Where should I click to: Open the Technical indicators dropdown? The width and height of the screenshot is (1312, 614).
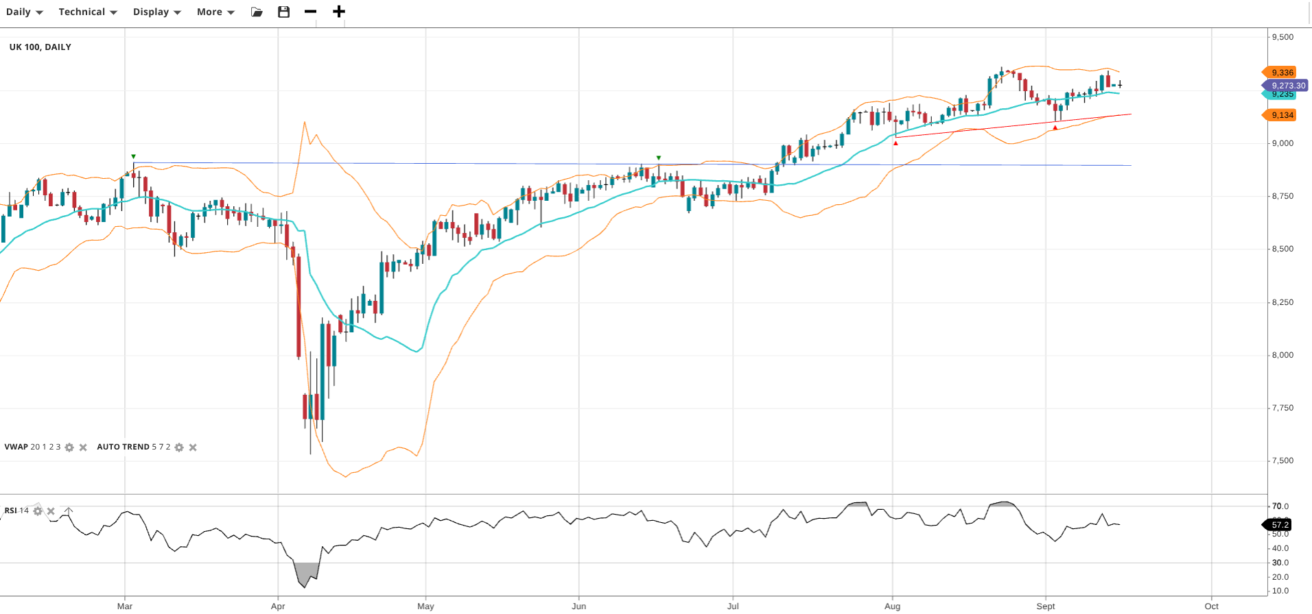click(x=87, y=12)
